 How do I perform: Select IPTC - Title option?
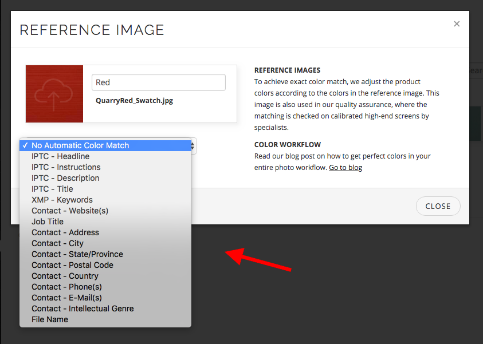coord(52,189)
